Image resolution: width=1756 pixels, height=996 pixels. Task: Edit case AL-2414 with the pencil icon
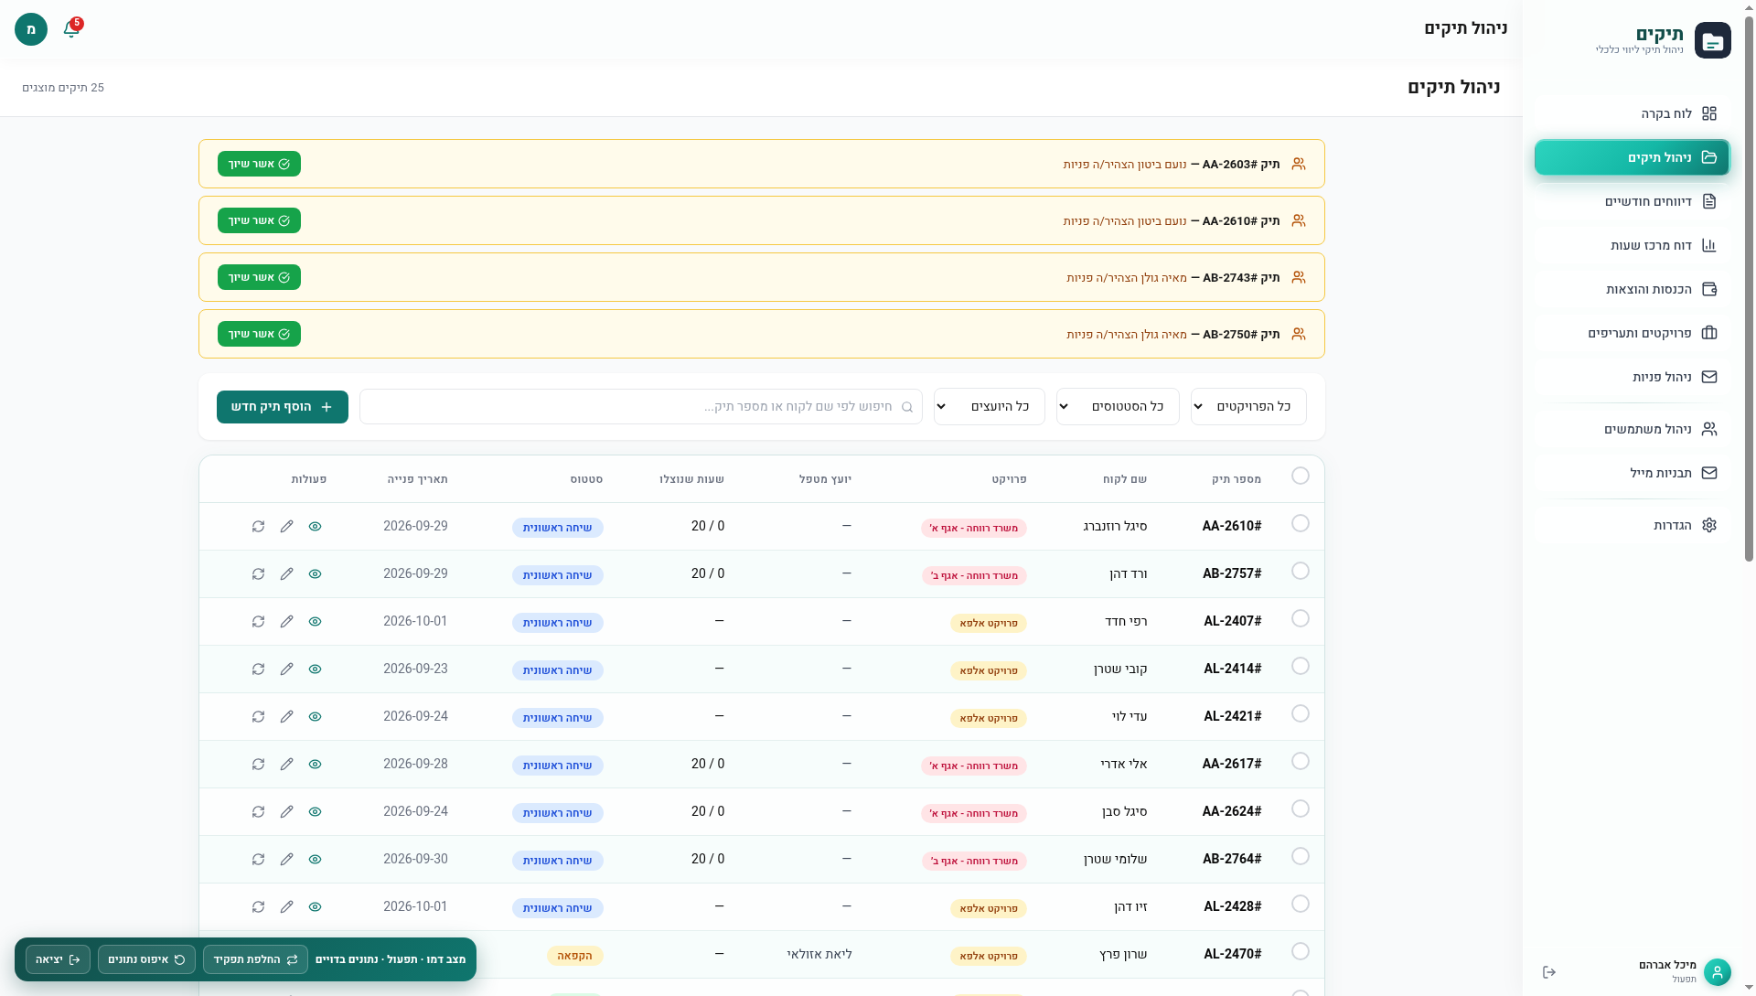tap(287, 669)
